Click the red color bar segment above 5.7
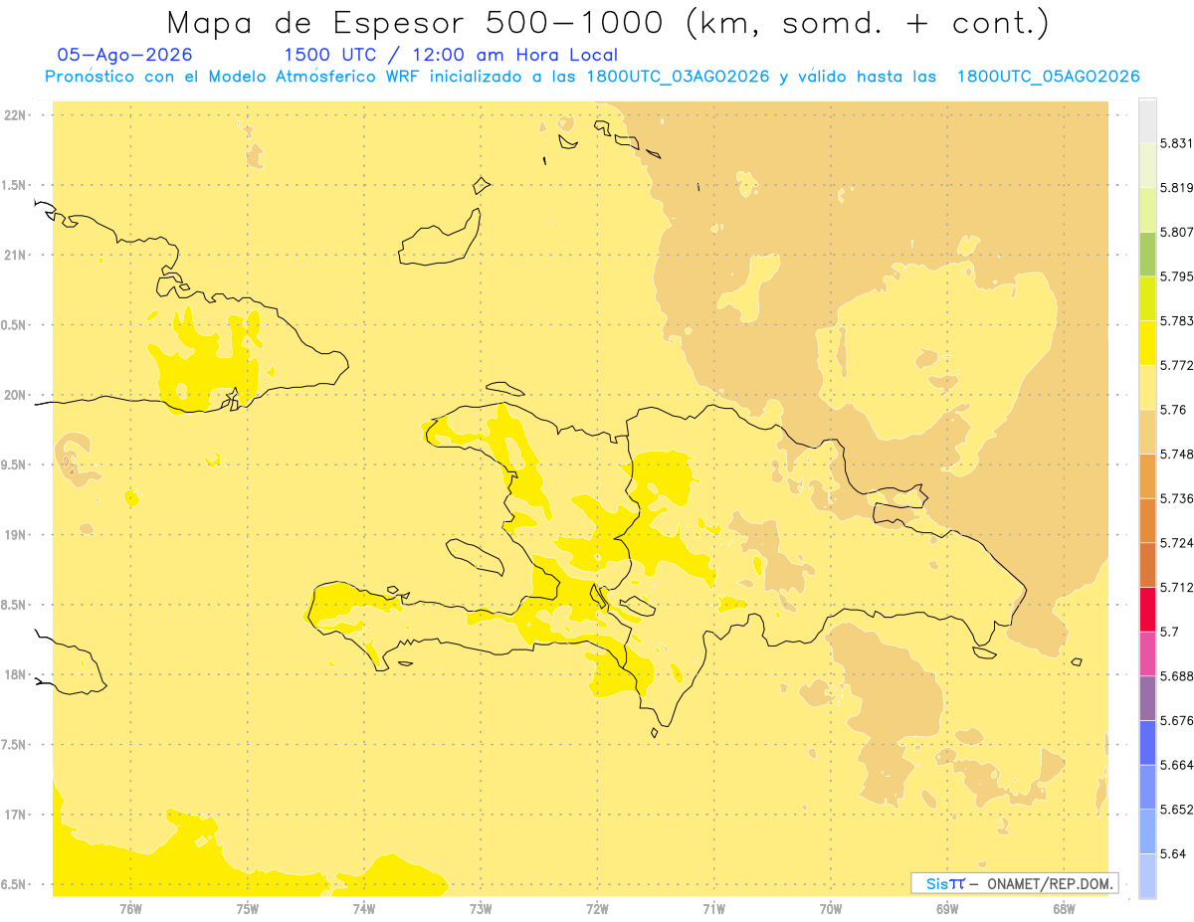The height and width of the screenshot is (922, 1194). (x=1147, y=609)
